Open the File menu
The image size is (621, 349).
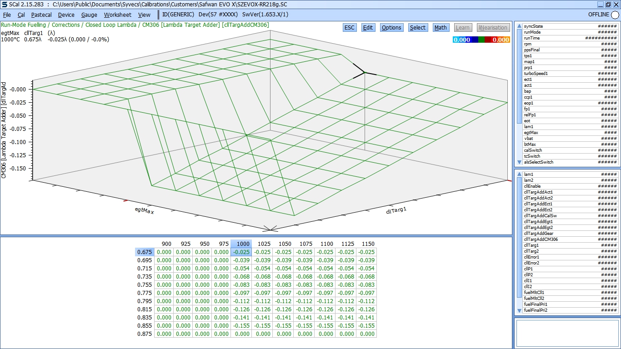[7, 15]
